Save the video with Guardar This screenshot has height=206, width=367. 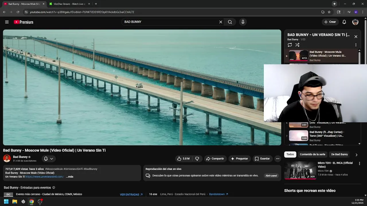click(262, 159)
